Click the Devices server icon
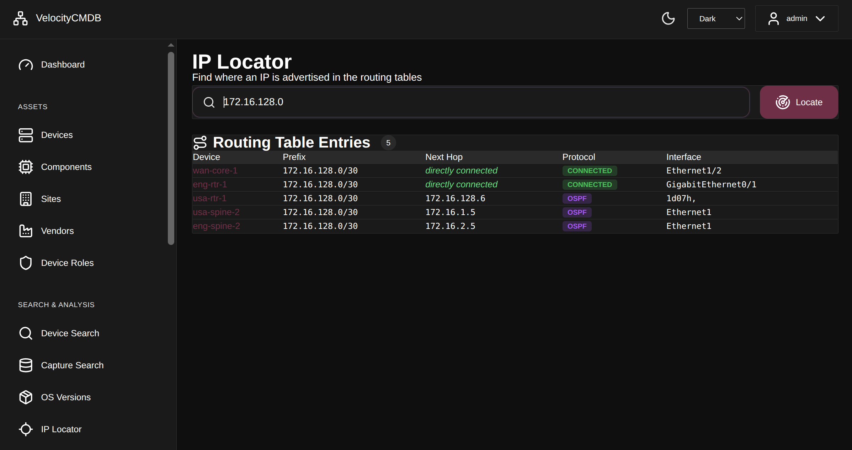This screenshot has width=852, height=450. [26, 135]
